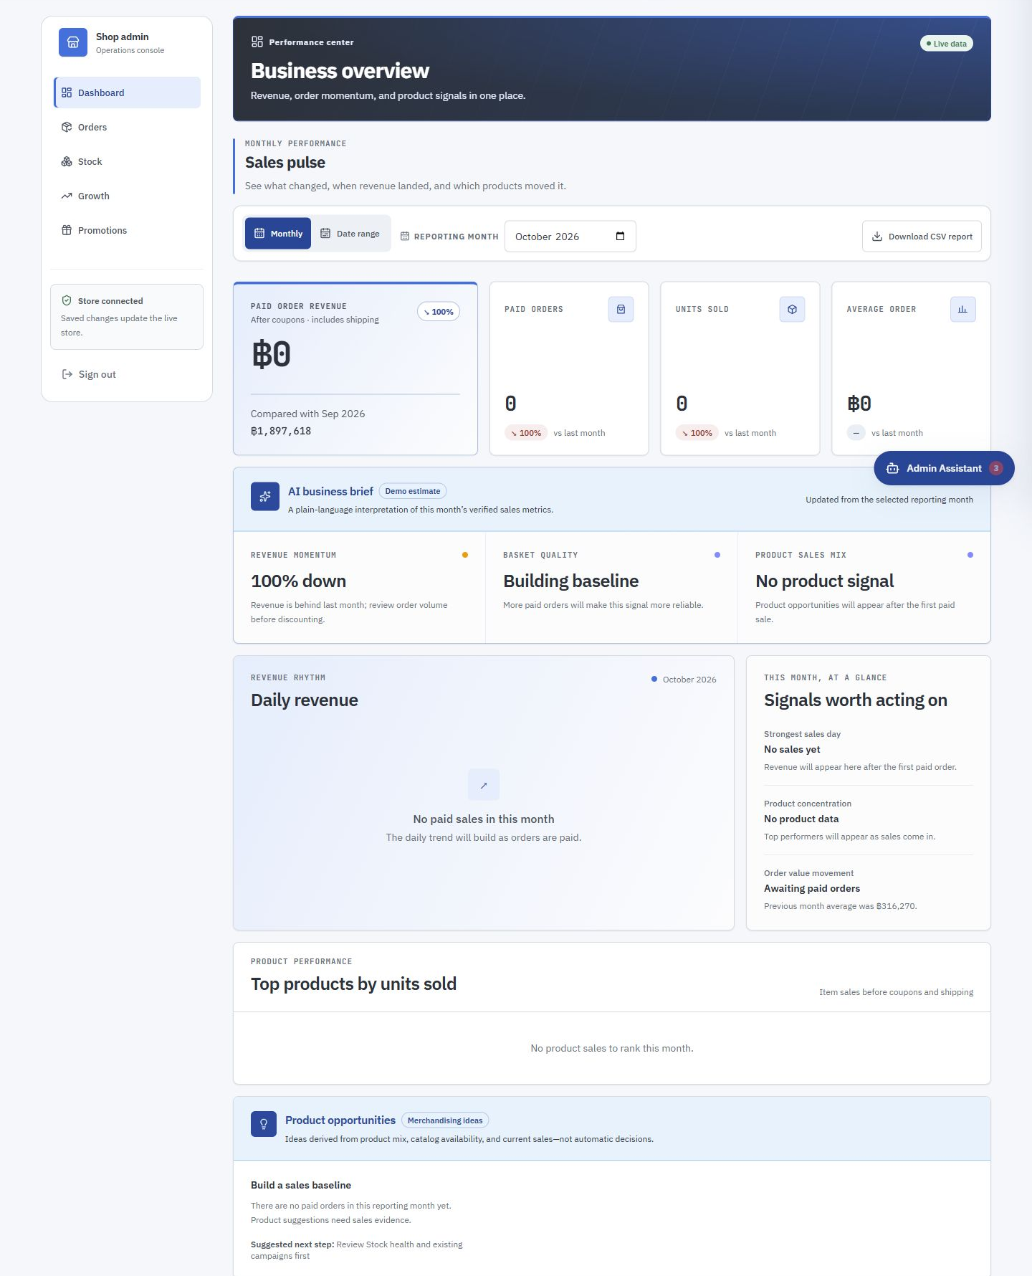Click the Reporting Month calendar icon
Screen dimensions: 1032x1276
coord(405,237)
